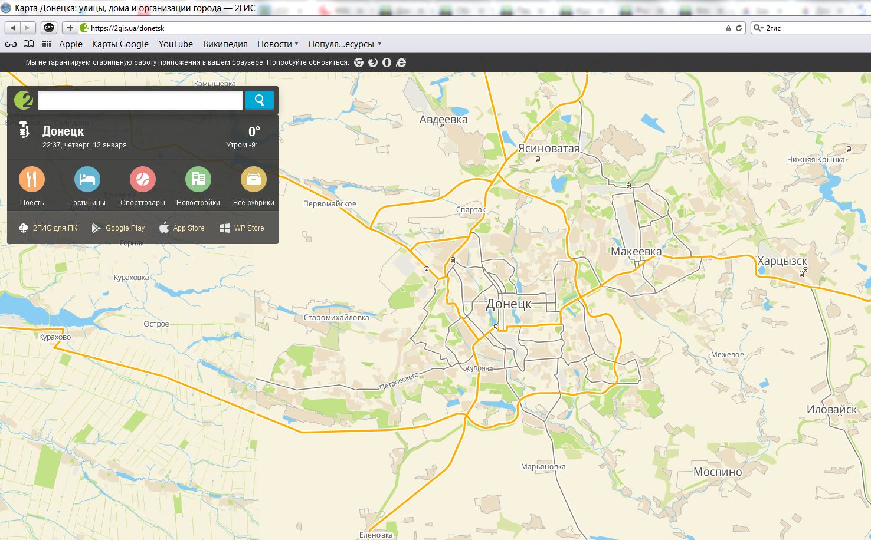871x540 pixels.
Task: Expand the Популя...есурсы bookmarks folder
Action: [x=345, y=44]
